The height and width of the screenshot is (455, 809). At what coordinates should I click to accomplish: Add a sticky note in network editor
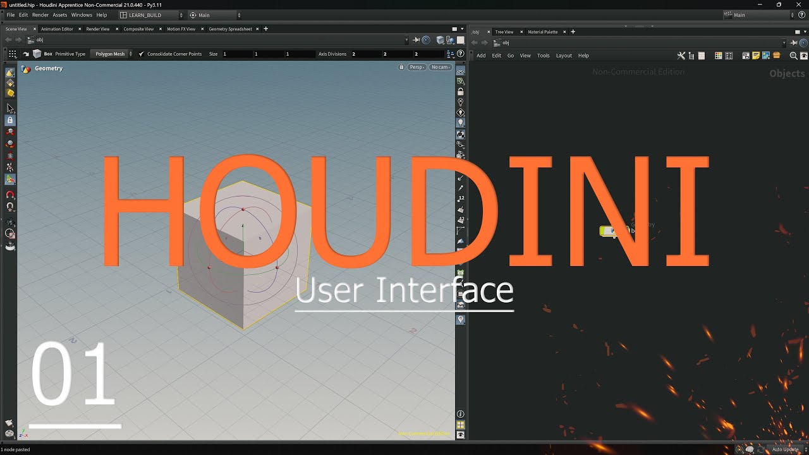[x=756, y=56]
